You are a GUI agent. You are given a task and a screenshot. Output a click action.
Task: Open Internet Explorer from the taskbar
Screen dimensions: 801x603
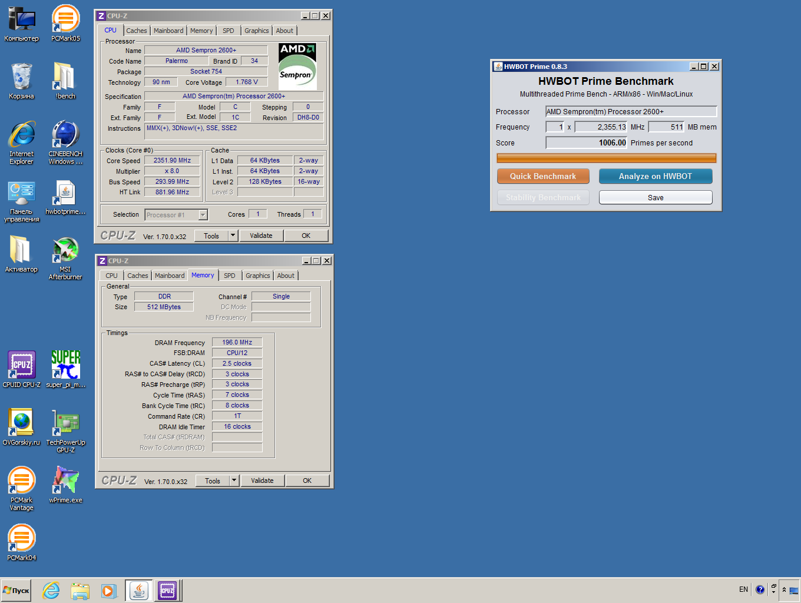point(51,590)
